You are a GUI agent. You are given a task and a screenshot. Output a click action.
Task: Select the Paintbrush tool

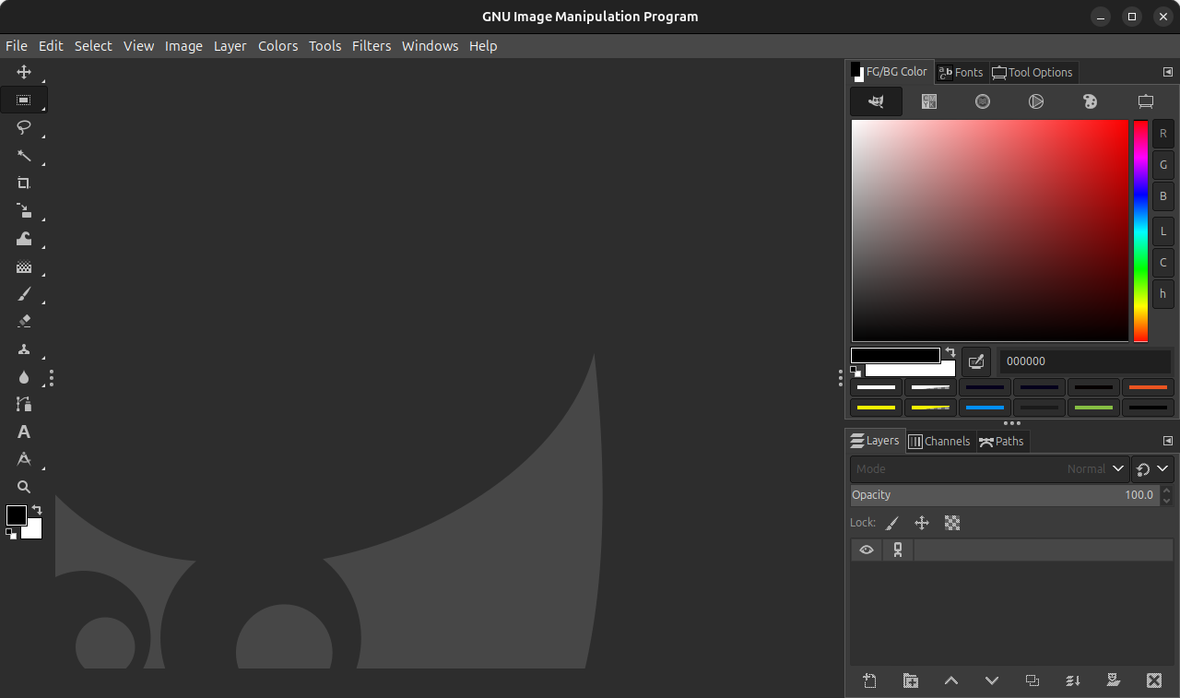23,293
